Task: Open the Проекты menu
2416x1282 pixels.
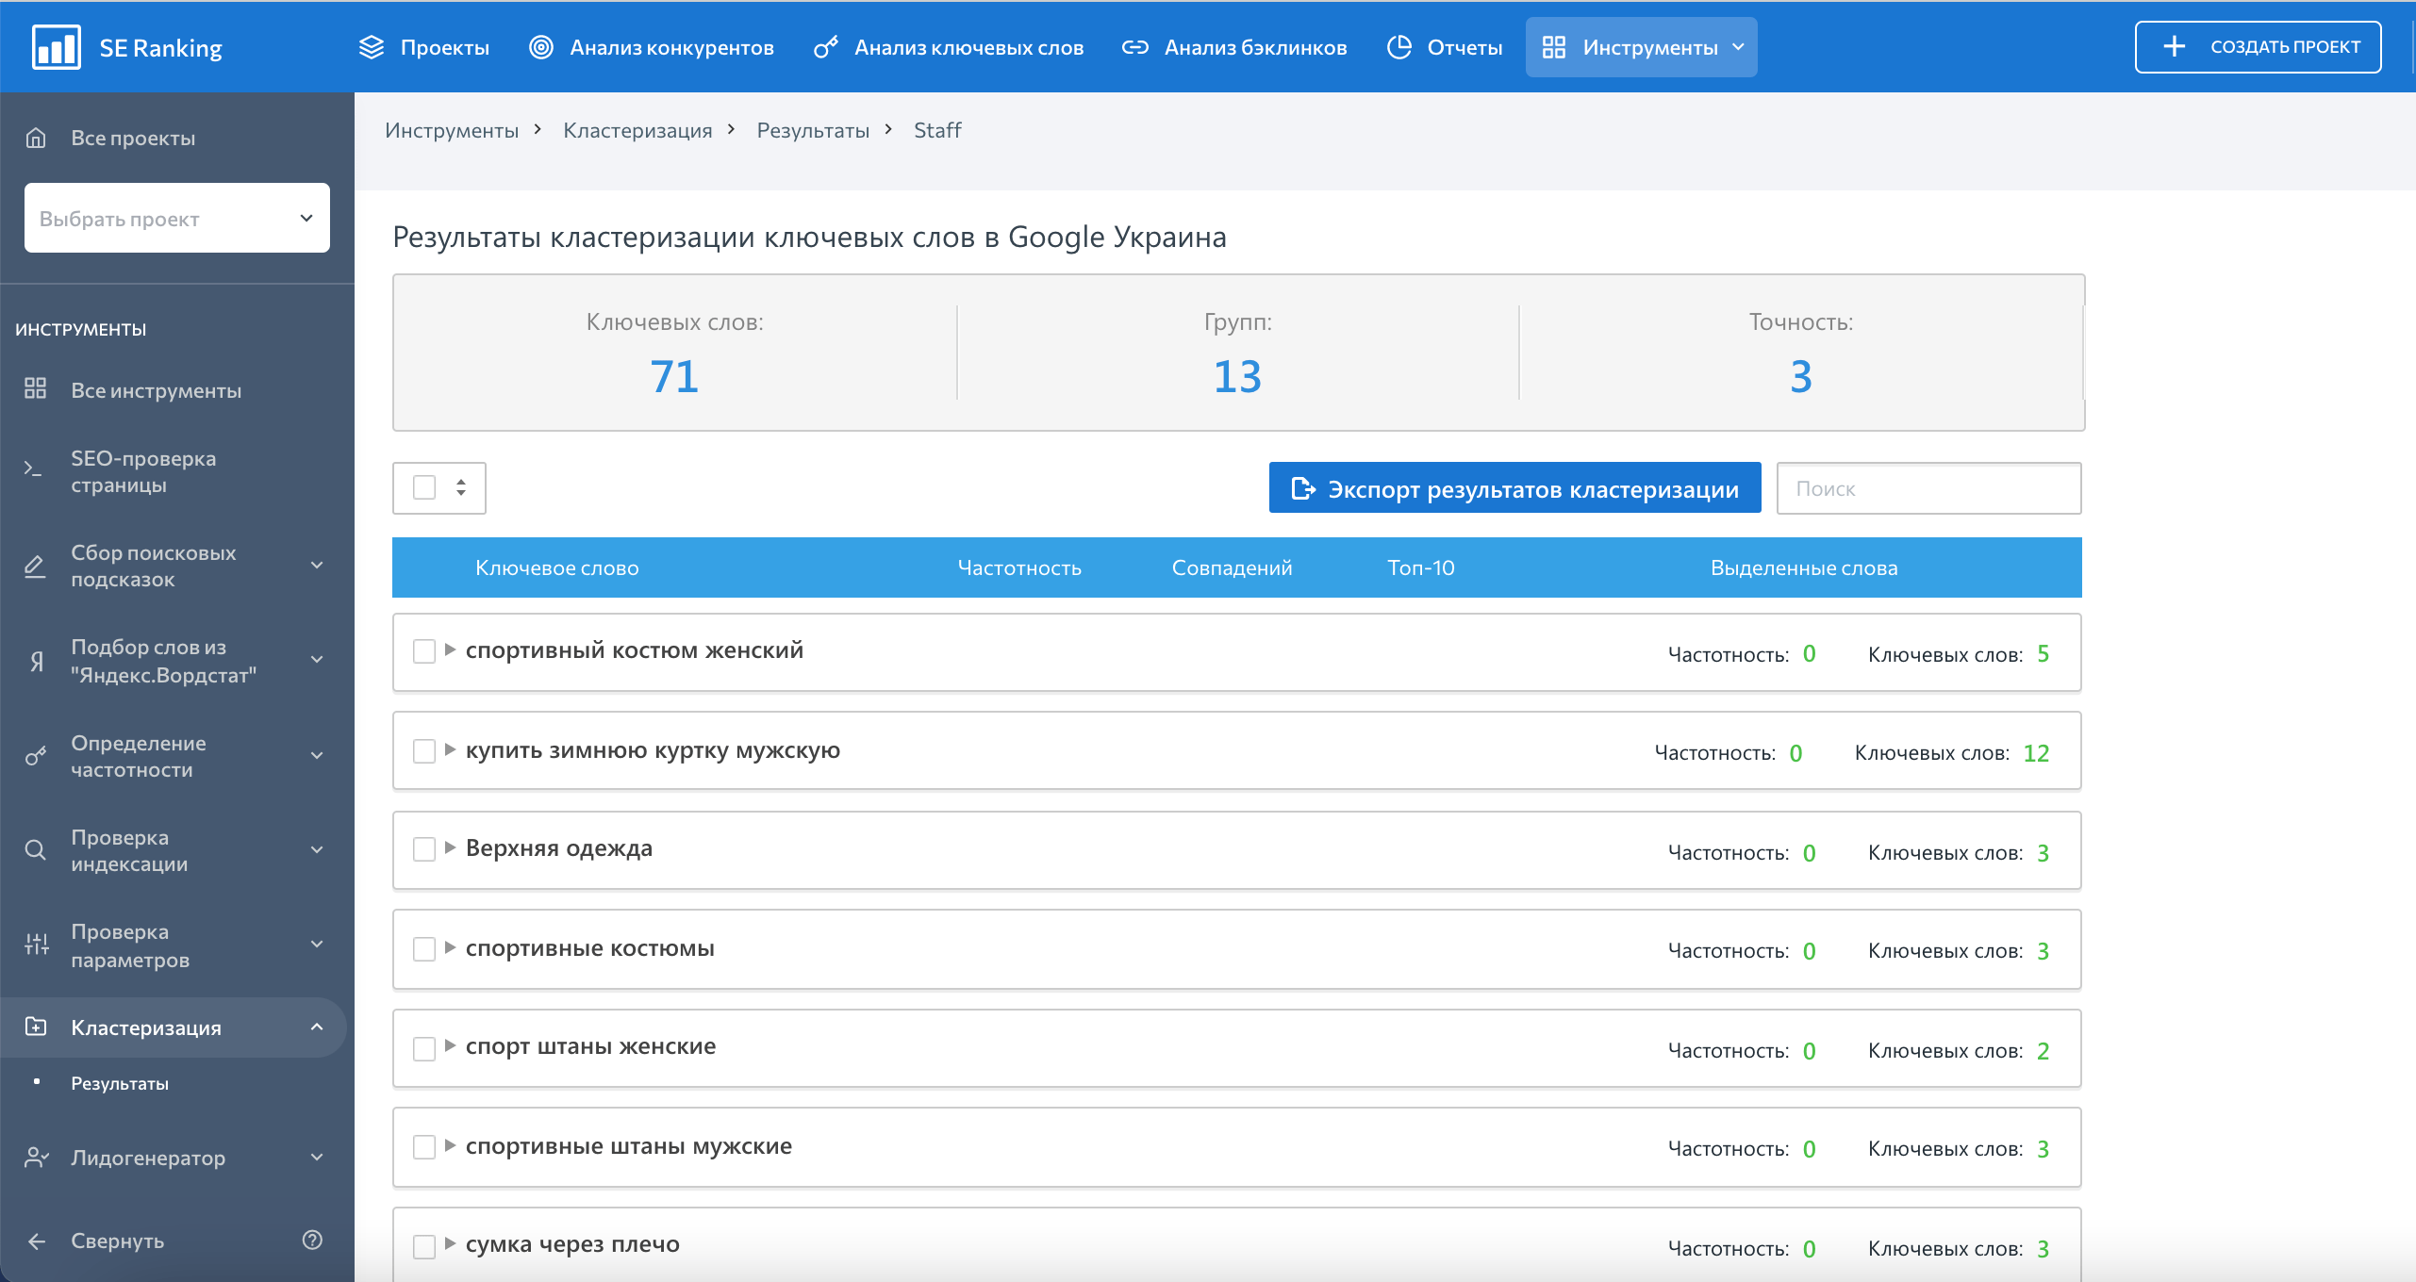Action: [x=424, y=47]
